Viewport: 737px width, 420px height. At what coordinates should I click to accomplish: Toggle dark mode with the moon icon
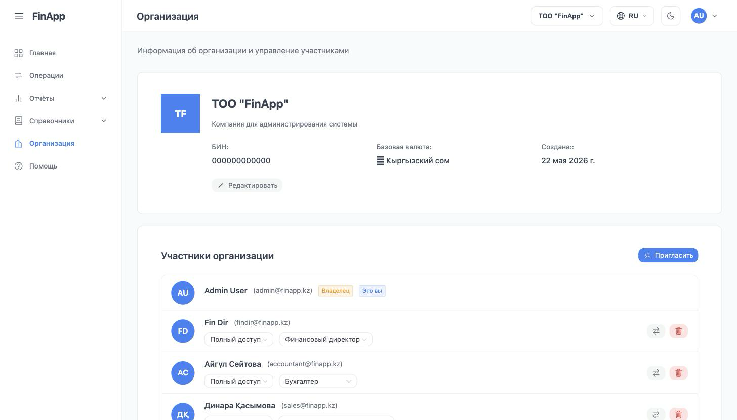[671, 16]
